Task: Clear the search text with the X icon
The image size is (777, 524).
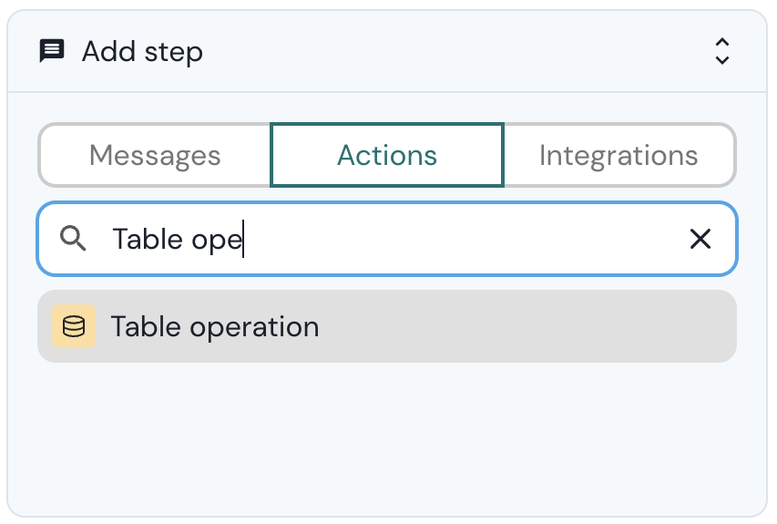Action: (x=700, y=239)
